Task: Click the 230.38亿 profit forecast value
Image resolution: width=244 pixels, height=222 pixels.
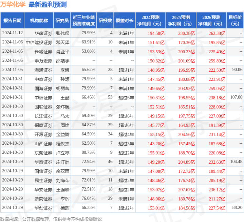Action: tap(186, 33)
